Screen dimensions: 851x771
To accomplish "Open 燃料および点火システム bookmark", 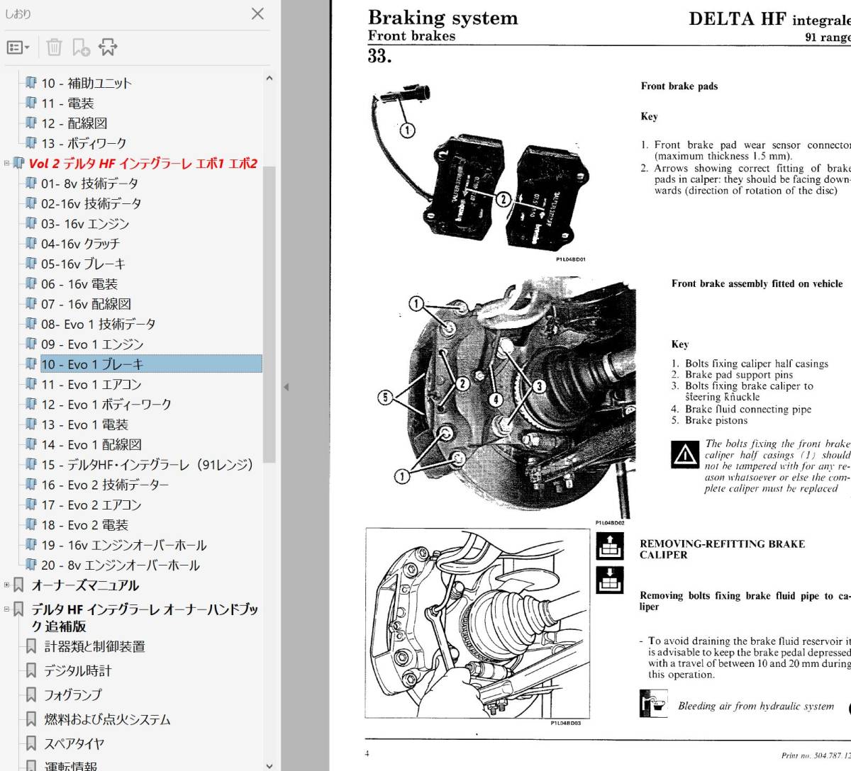I will point(108,719).
